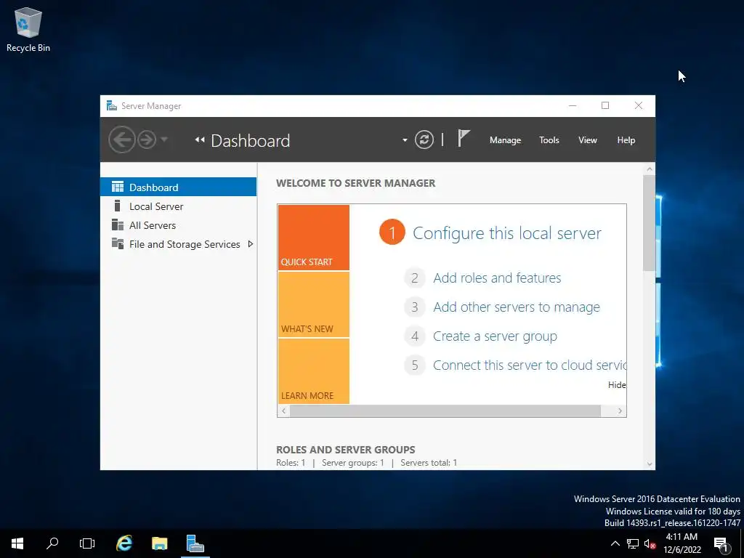Click the vertical scrollbar down arrow
Image resolution: width=744 pixels, height=558 pixels.
pyautogui.click(x=649, y=464)
